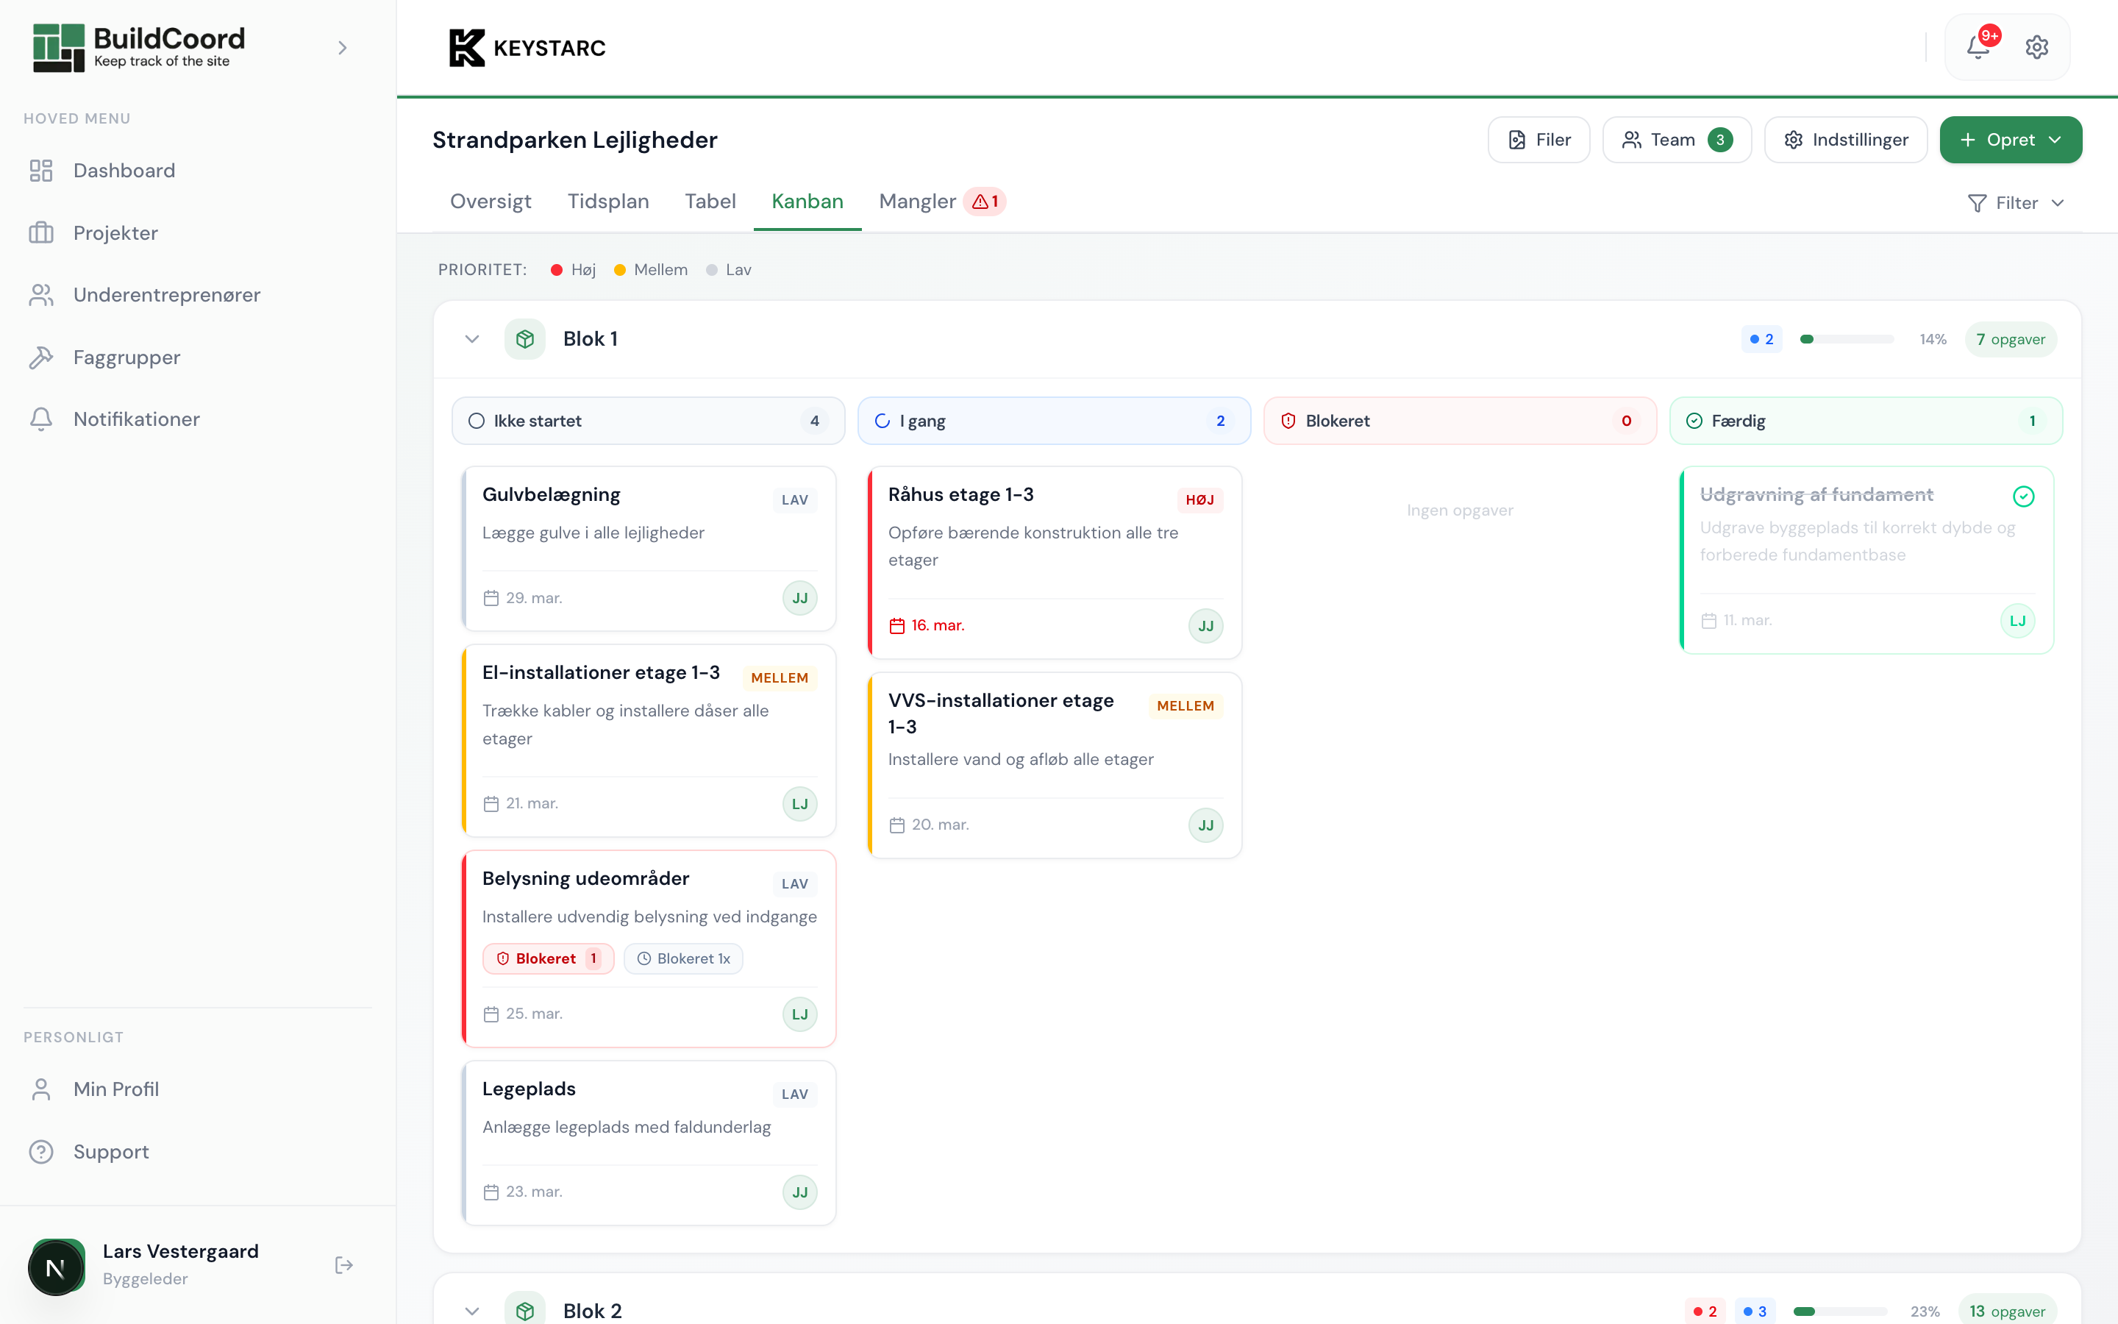Open the Filter dropdown

[x=2016, y=203]
